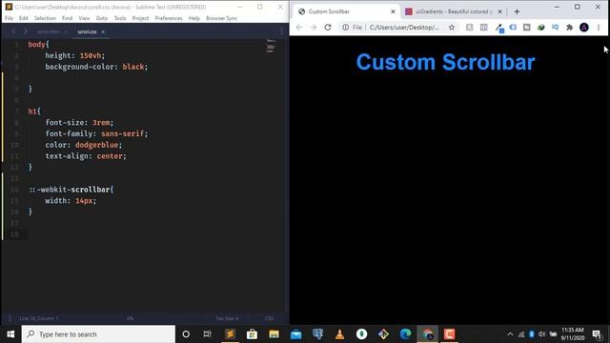
Task: Open the CSS syntax selector in status bar
Action: pyautogui.click(x=269, y=318)
